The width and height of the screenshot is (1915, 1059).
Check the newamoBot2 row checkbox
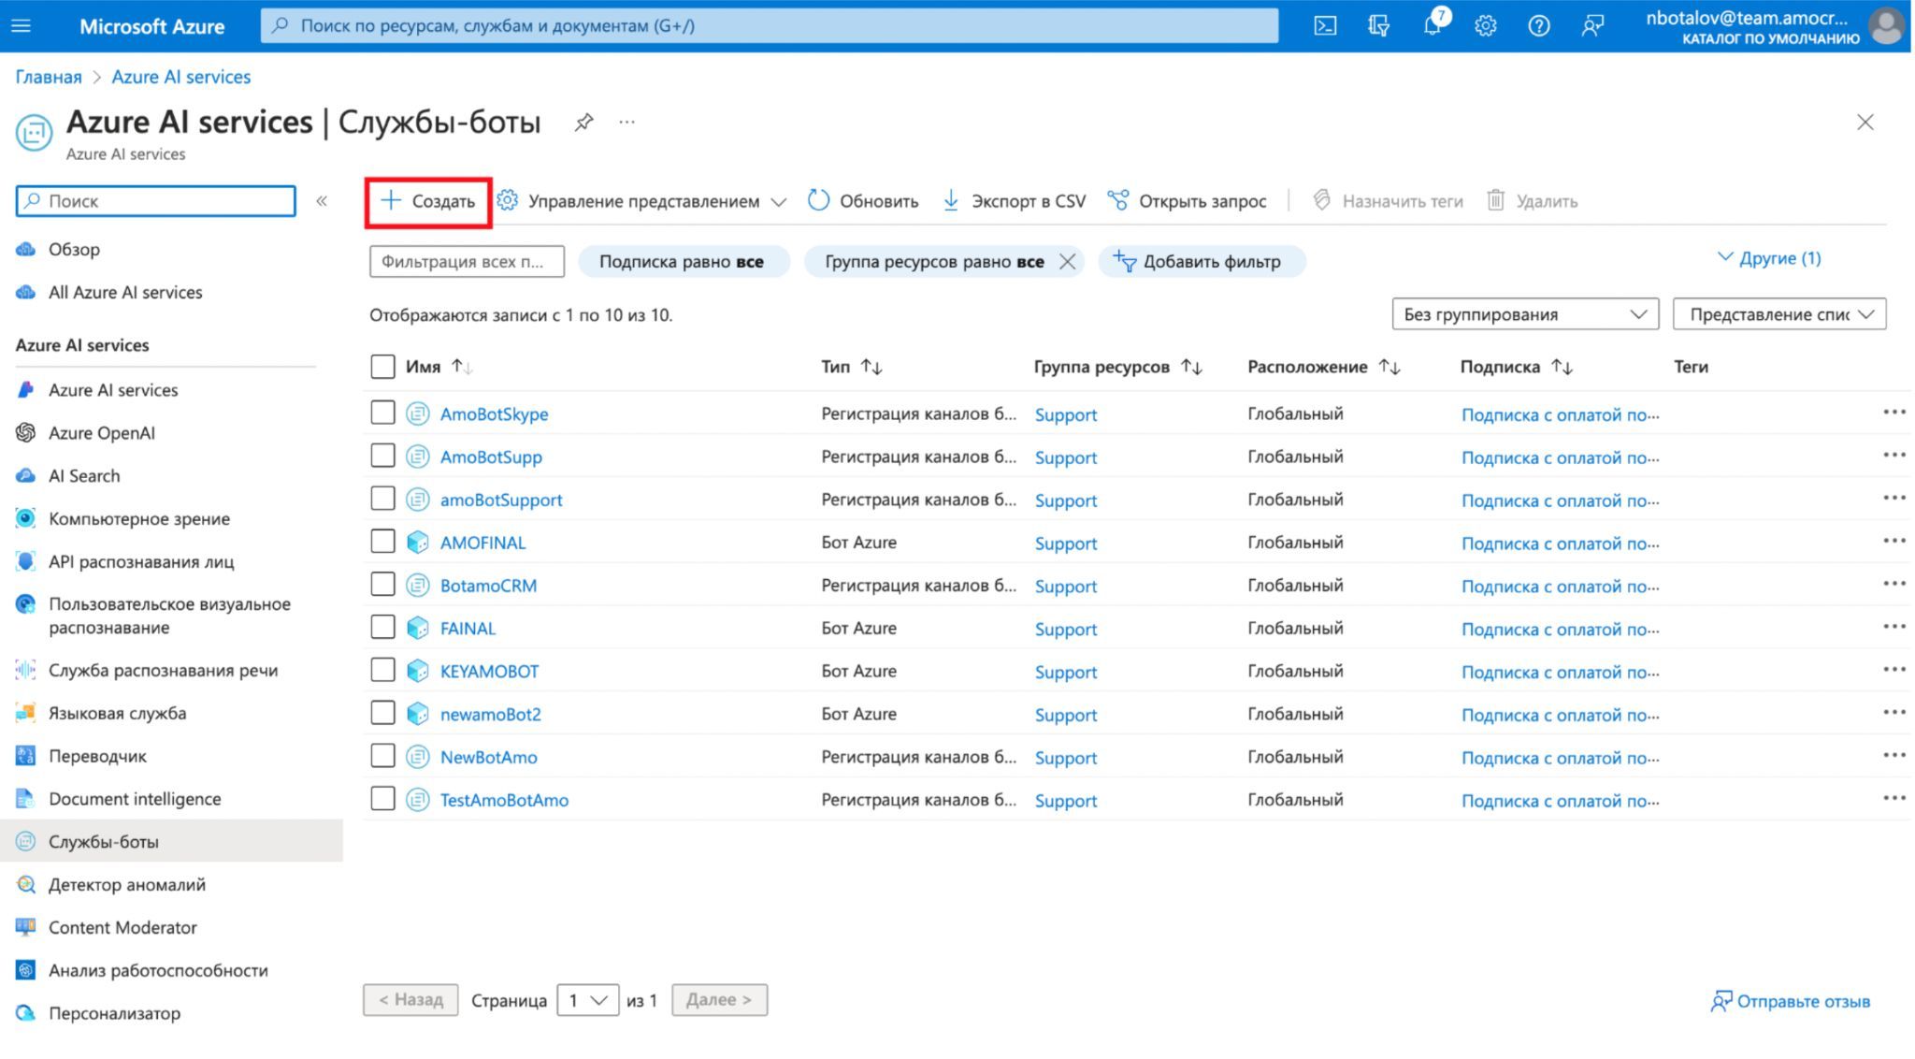coord(382,713)
